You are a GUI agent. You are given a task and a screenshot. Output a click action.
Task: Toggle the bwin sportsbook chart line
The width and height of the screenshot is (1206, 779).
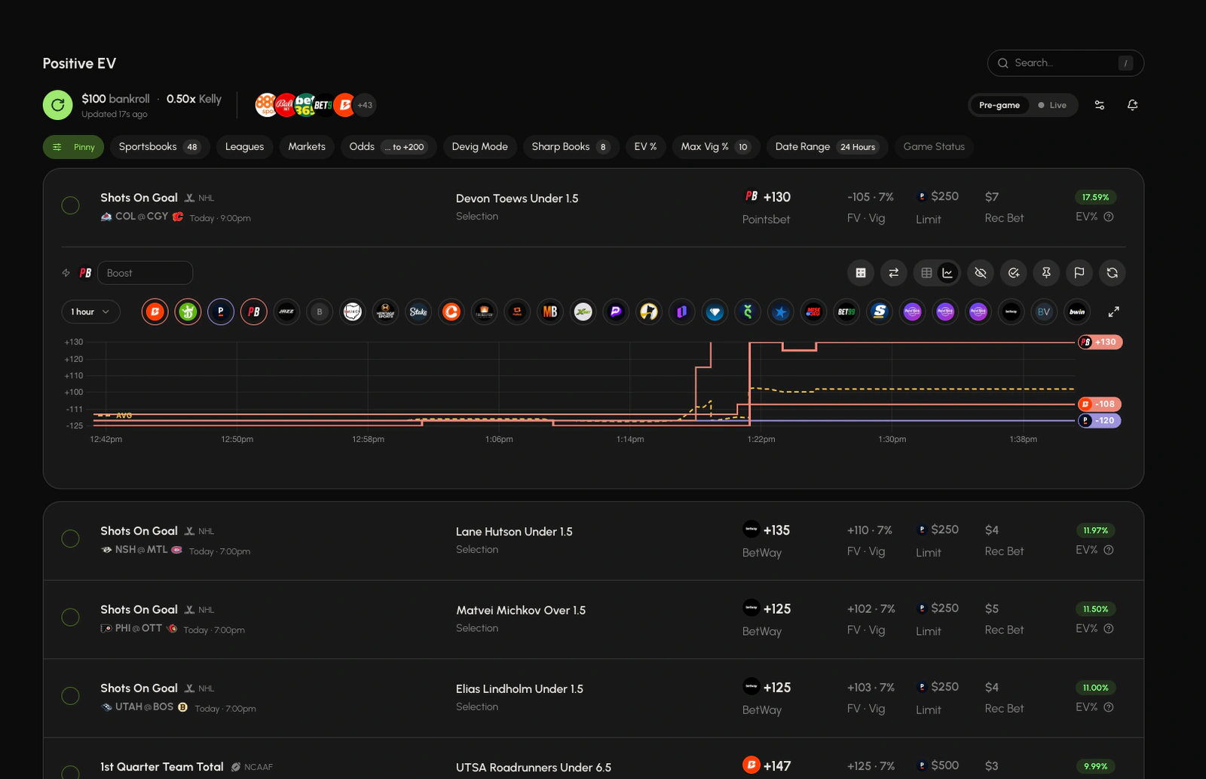(1077, 311)
